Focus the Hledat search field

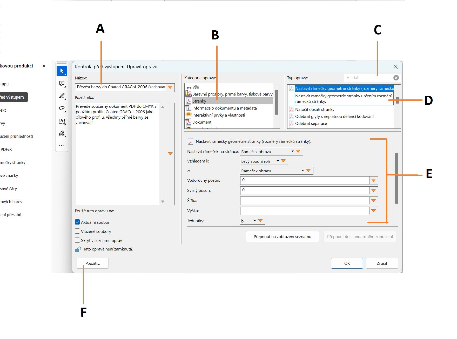[x=368, y=78]
